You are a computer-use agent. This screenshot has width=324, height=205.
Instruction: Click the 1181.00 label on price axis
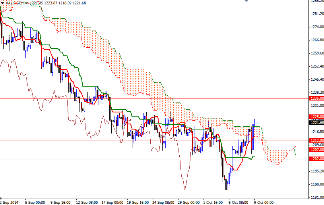point(316,197)
